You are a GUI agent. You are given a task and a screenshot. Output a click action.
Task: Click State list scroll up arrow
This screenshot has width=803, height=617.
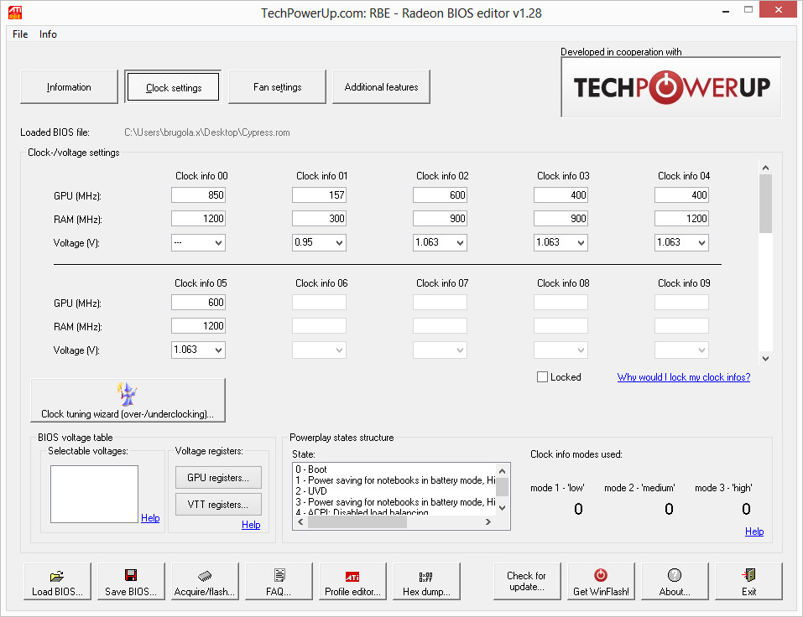[503, 471]
